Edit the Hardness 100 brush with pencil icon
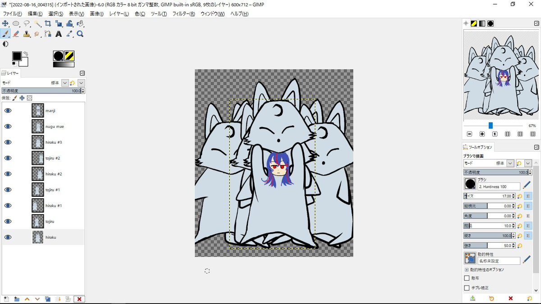541x304 pixels. tap(527, 185)
